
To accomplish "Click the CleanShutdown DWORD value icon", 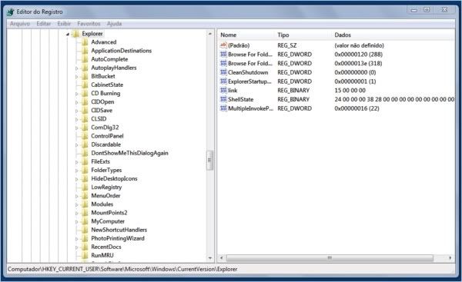I will (223, 72).
